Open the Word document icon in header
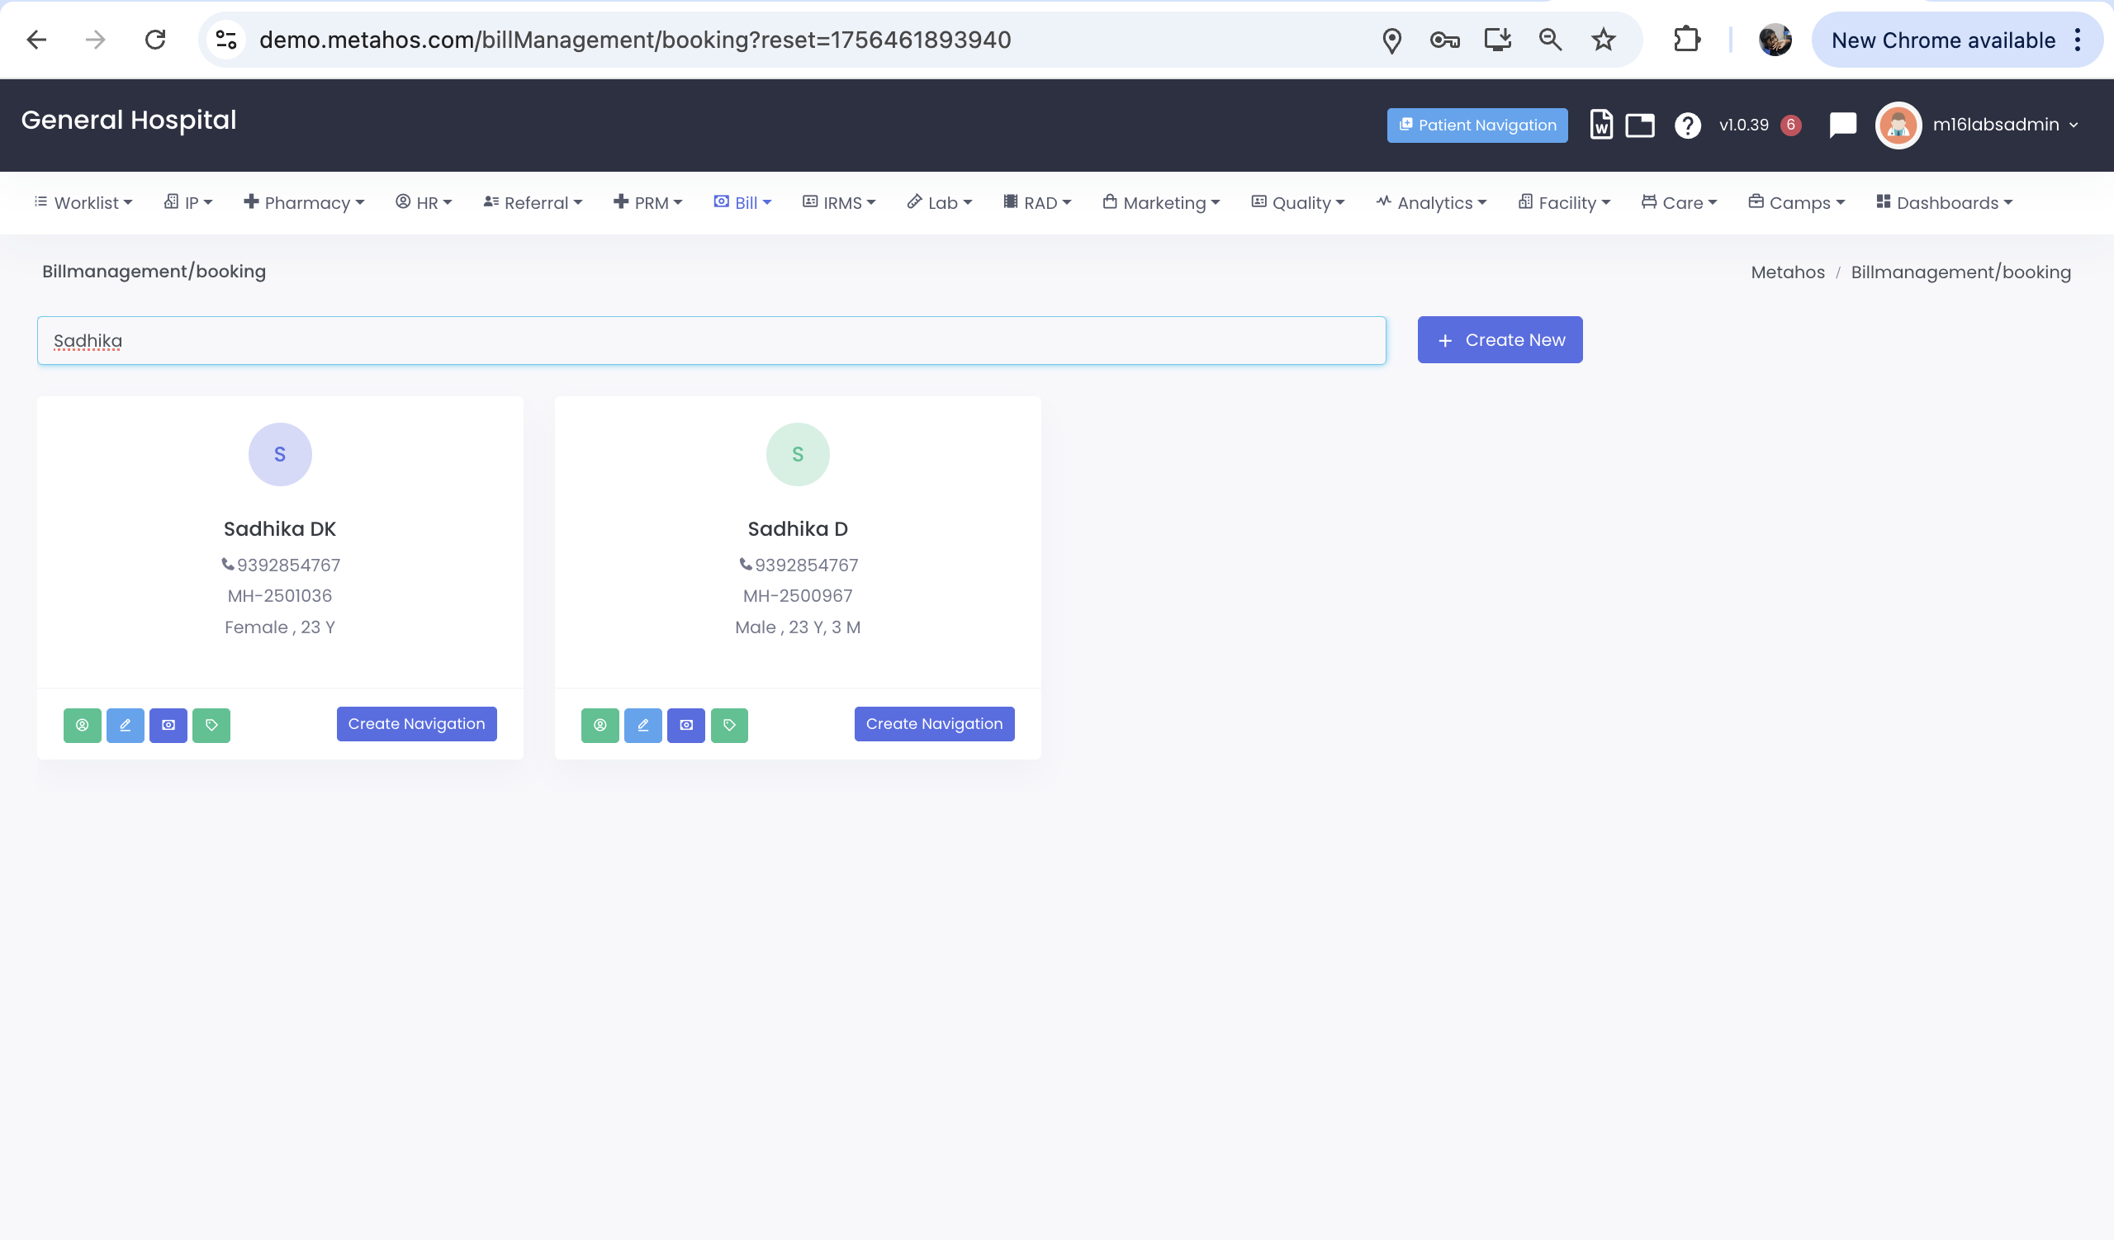The width and height of the screenshot is (2114, 1240). pos(1600,125)
